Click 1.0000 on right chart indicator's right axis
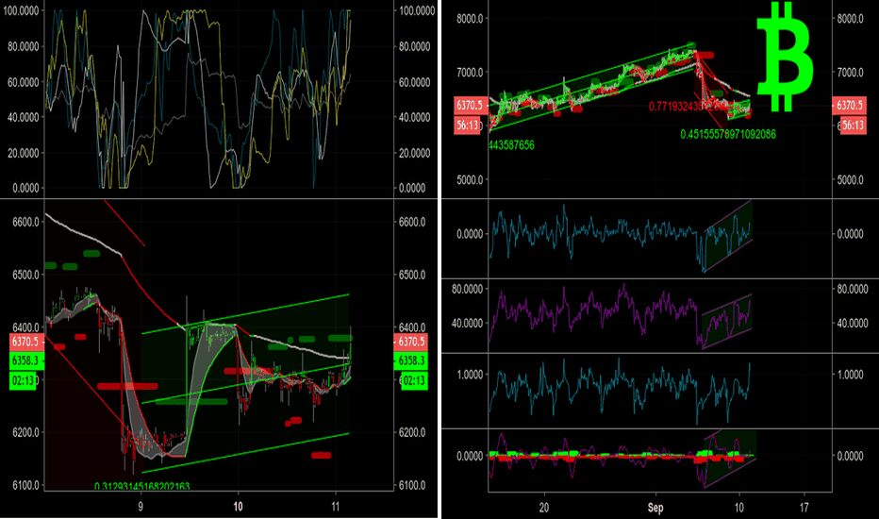The image size is (879, 519). [x=851, y=375]
